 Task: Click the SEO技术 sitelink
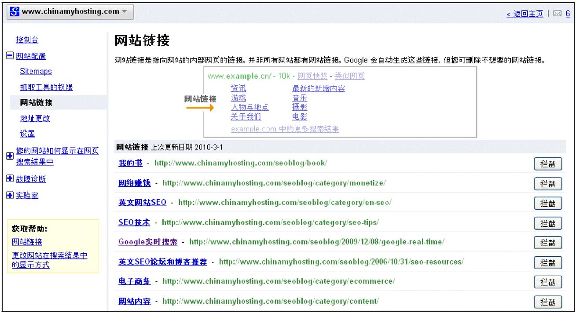coord(134,222)
